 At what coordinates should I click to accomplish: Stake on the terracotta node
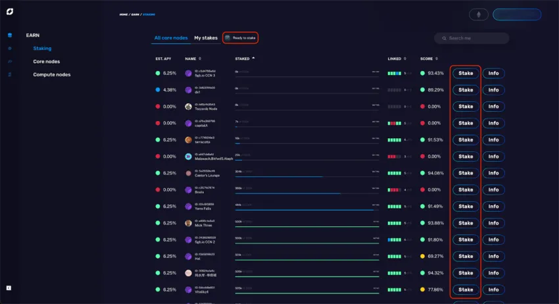[466, 140]
